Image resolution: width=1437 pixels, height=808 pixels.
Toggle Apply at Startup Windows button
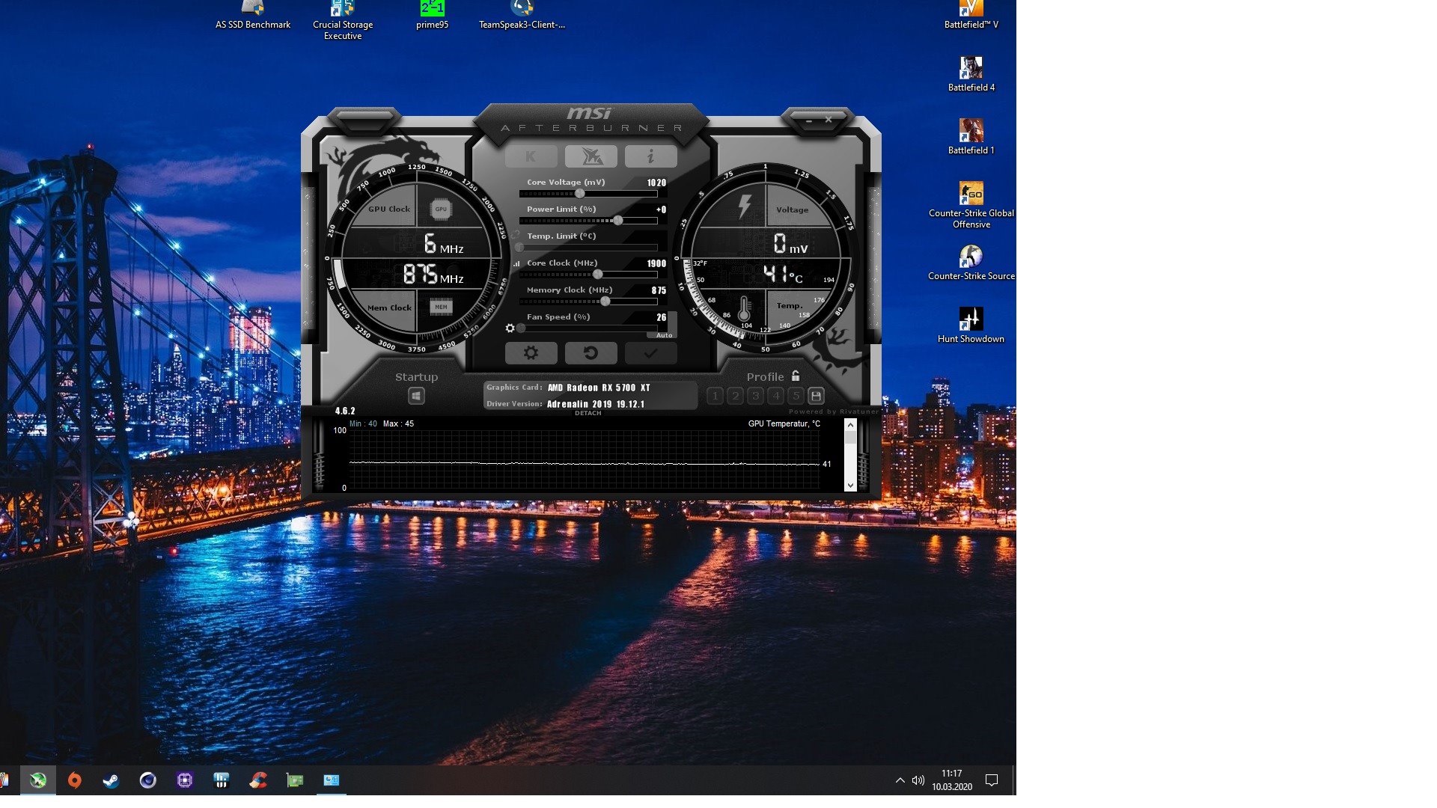[416, 396]
